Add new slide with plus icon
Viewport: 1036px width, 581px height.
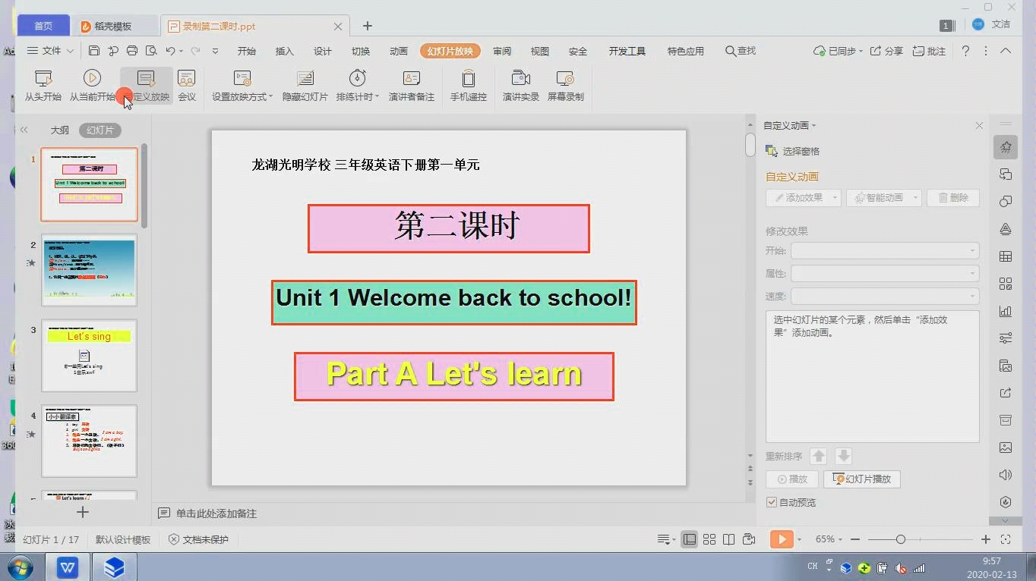[83, 512]
